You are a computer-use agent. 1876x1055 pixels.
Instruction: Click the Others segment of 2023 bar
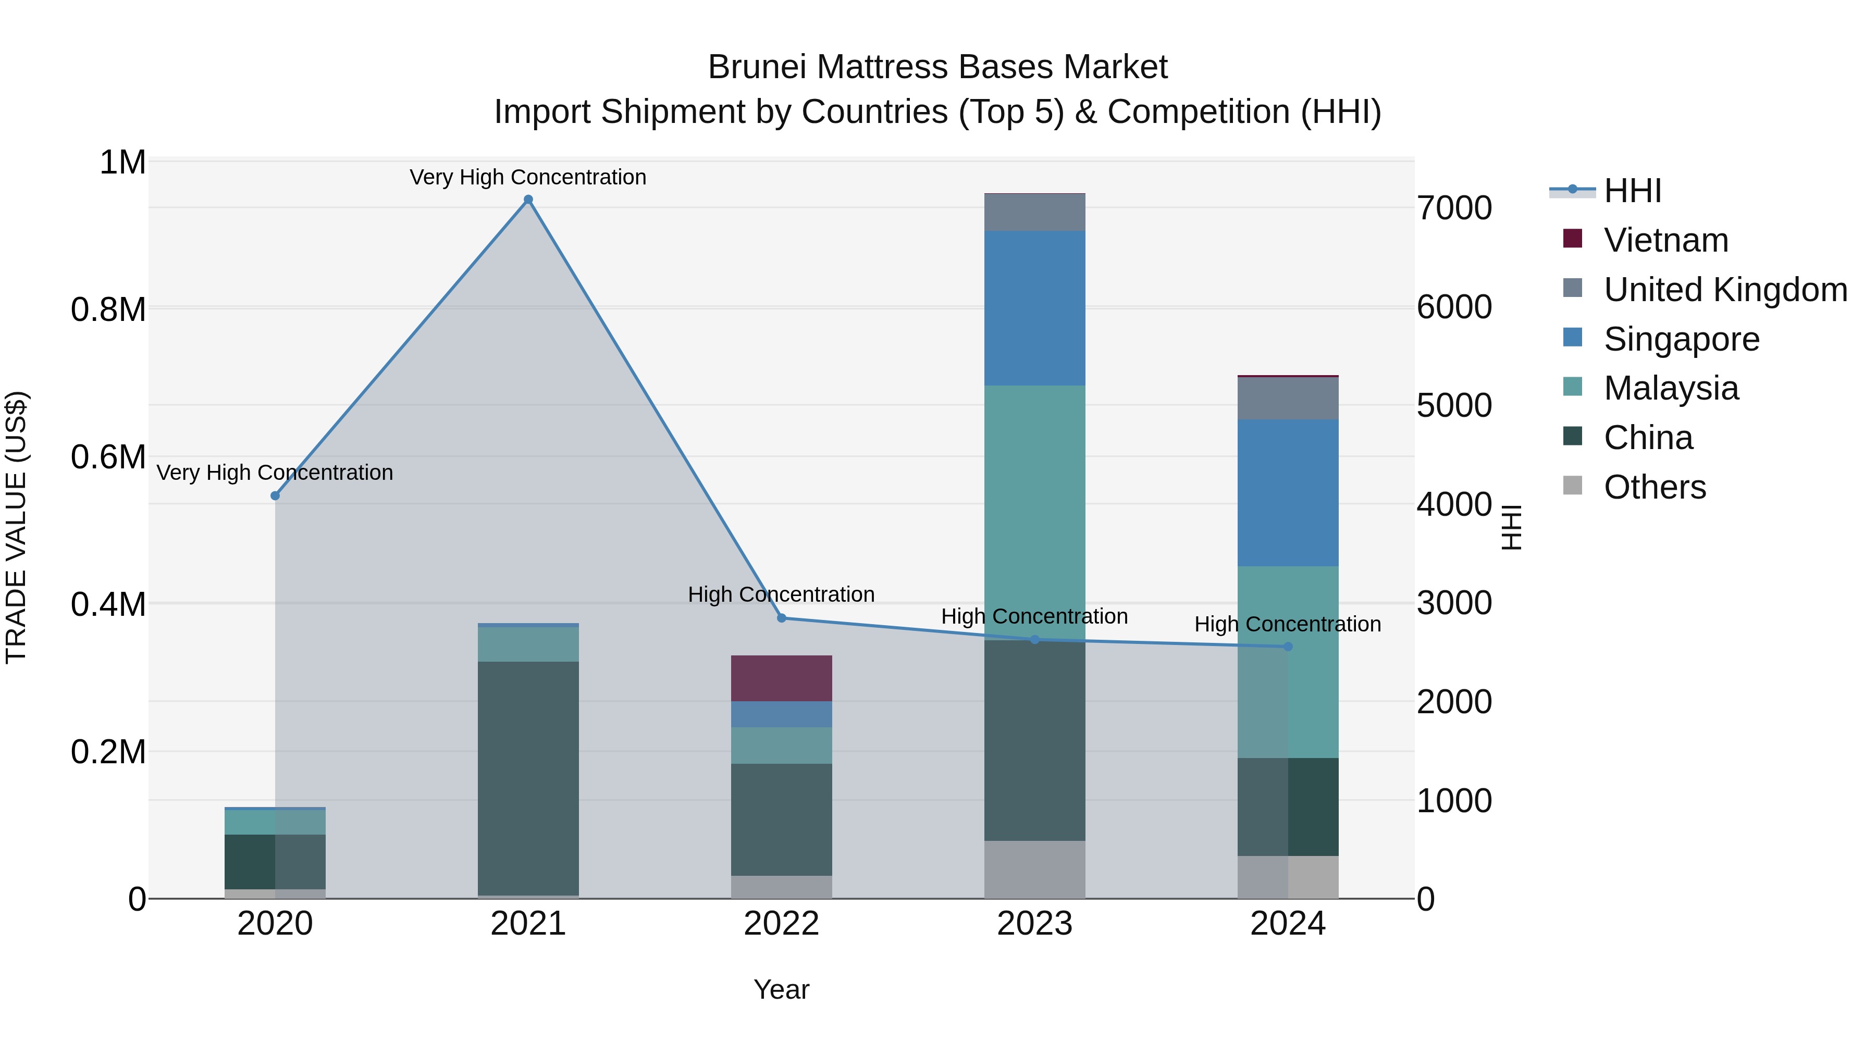pyautogui.click(x=1035, y=870)
